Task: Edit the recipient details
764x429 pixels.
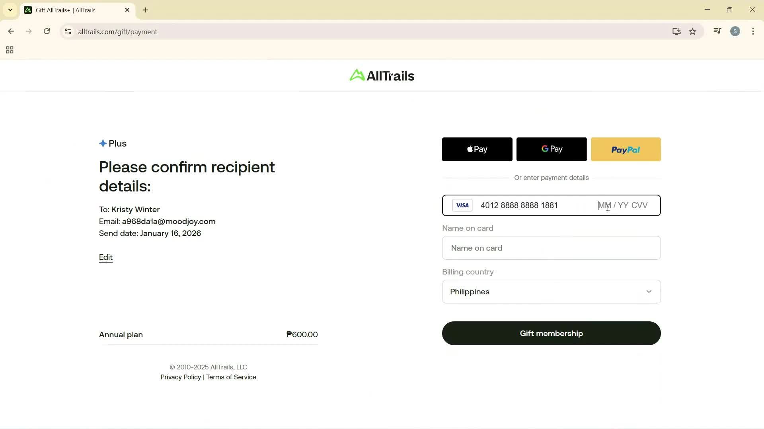Action: tap(105, 257)
